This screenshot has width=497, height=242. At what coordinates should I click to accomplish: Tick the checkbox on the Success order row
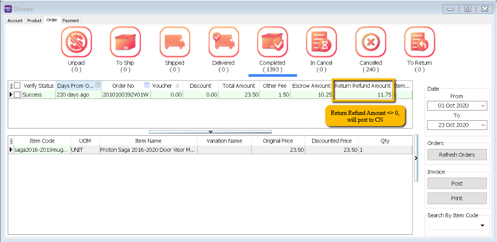coord(17,95)
